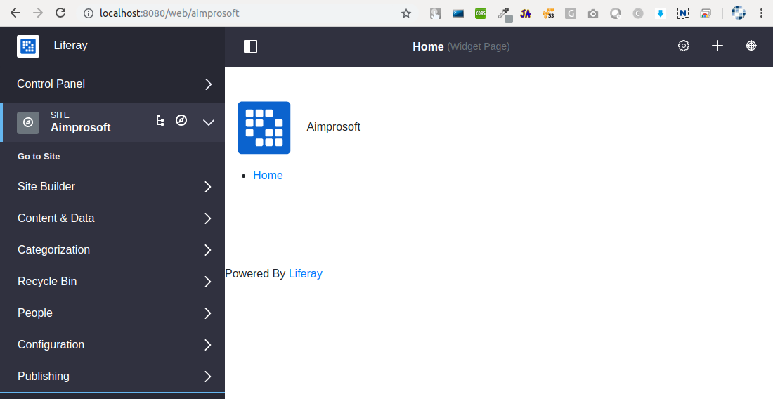Viewport: 773px width, 399px height.
Task: Expand the Control Panel section
Action: pos(209,84)
